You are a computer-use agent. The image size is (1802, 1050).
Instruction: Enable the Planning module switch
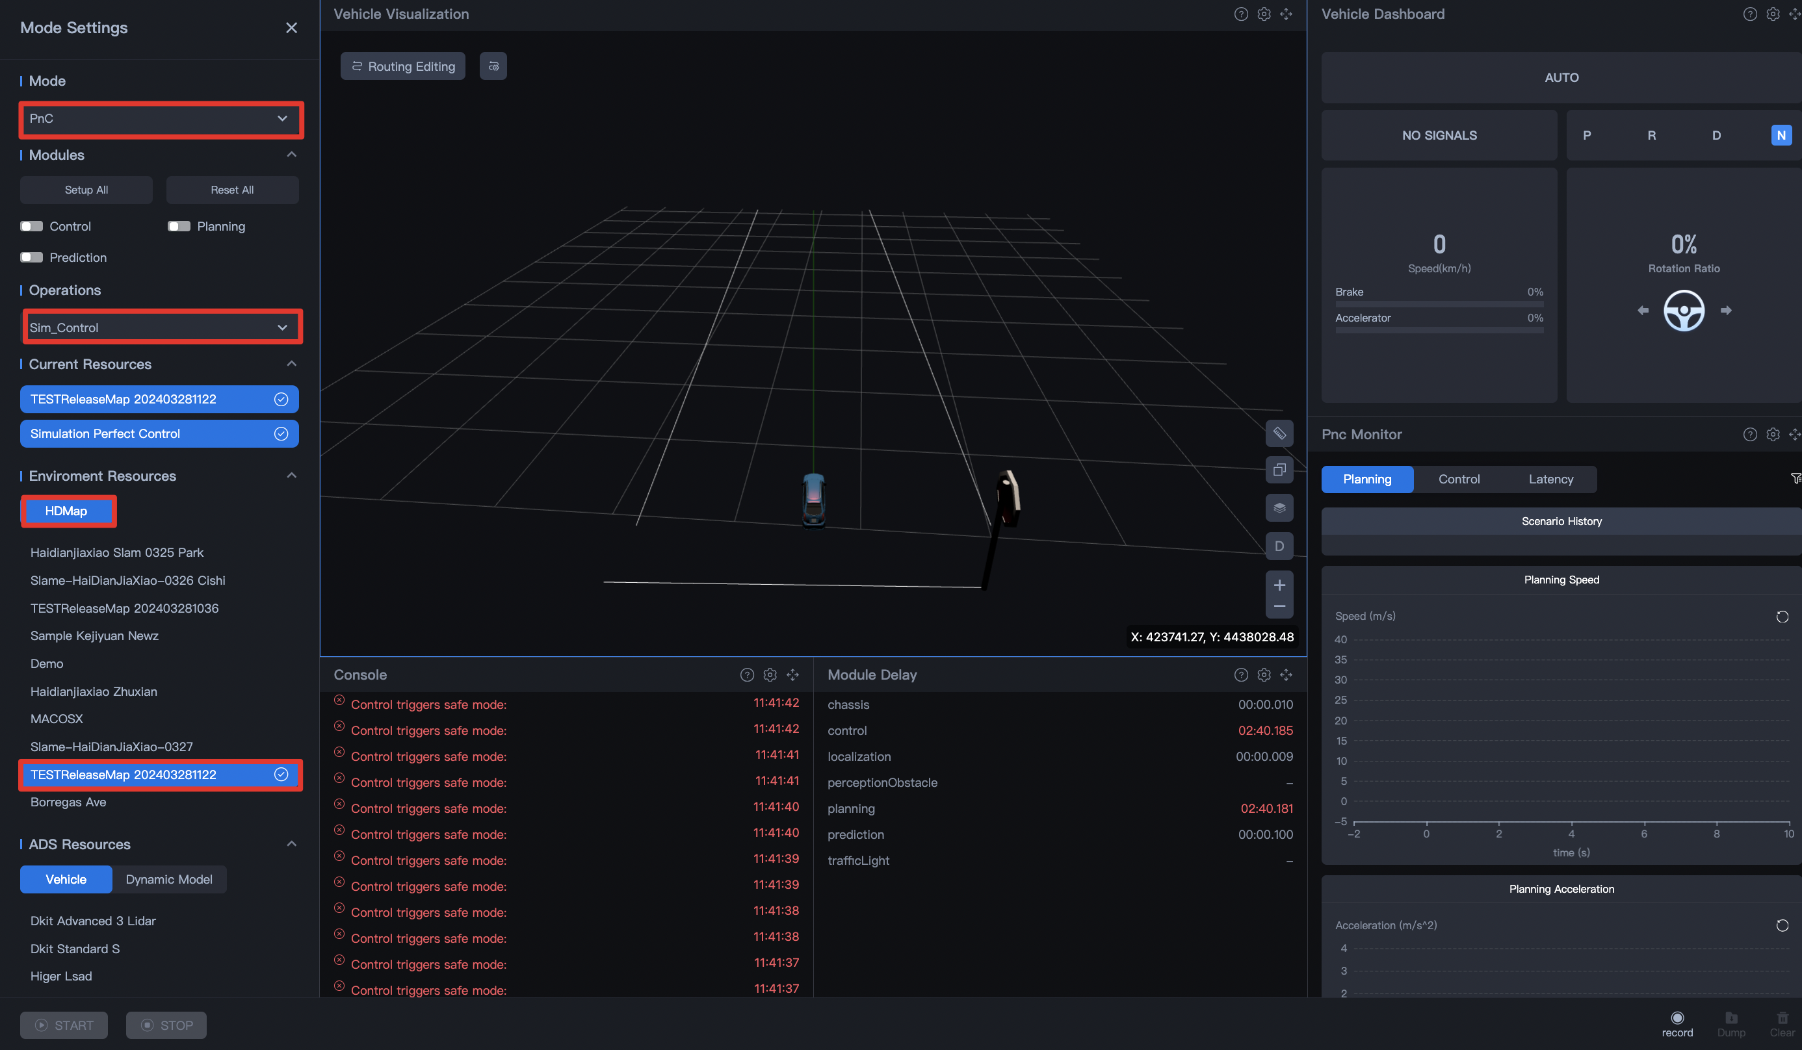179,226
